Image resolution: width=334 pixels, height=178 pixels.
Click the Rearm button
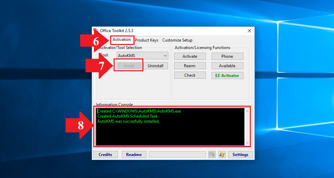pos(190,66)
